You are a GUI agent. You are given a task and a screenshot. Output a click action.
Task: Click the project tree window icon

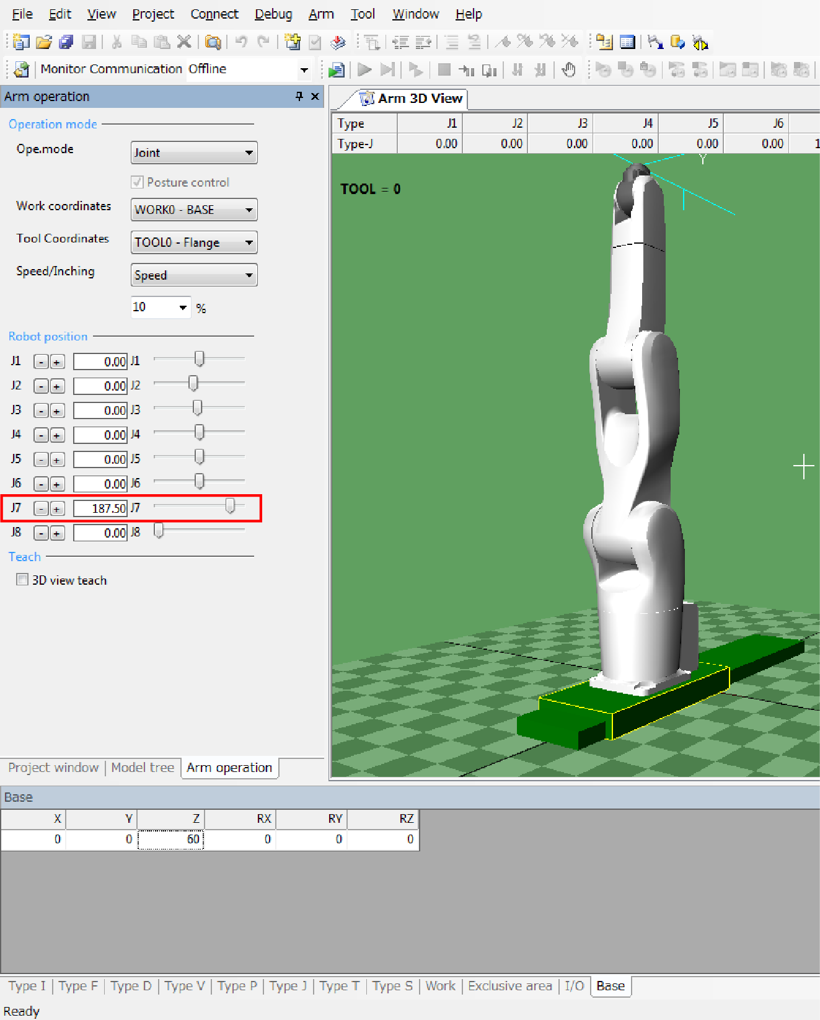(604, 42)
